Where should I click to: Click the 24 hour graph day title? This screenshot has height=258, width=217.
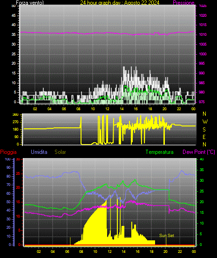coord(120,3)
